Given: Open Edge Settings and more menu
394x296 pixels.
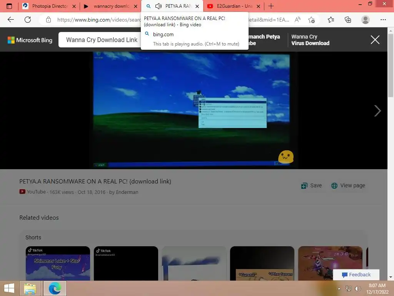Looking at the screenshot, I should 383,20.
